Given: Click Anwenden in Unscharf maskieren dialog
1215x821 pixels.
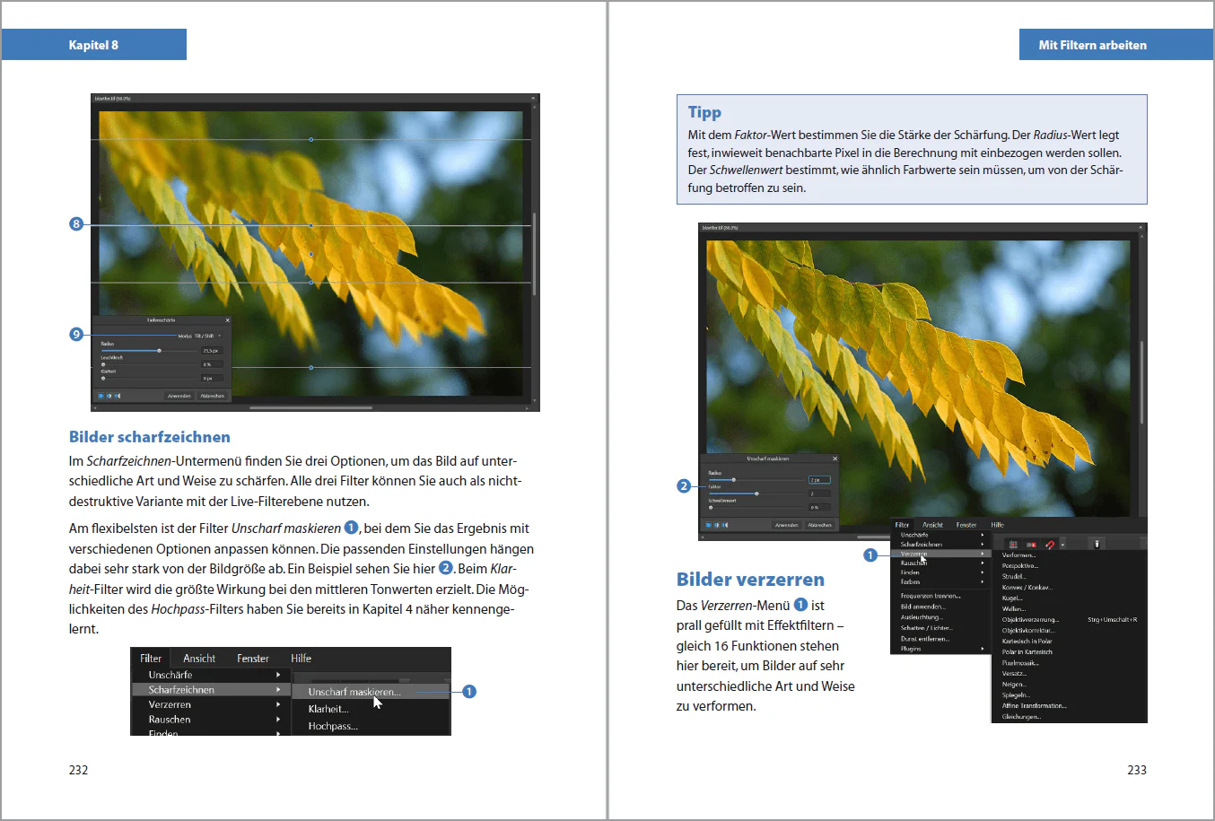Looking at the screenshot, I should point(787,525).
